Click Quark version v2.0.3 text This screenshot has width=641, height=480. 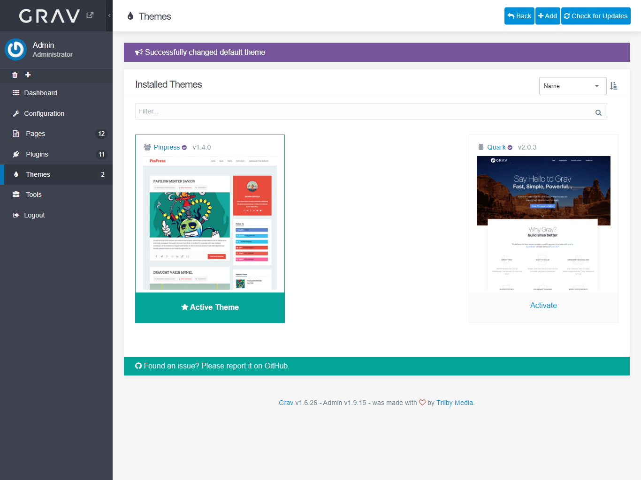click(527, 147)
